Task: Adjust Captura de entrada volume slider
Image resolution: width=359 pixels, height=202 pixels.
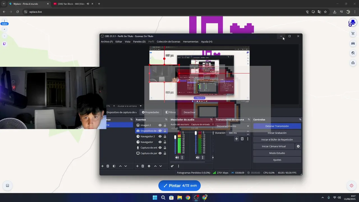Action: coord(196,133)
